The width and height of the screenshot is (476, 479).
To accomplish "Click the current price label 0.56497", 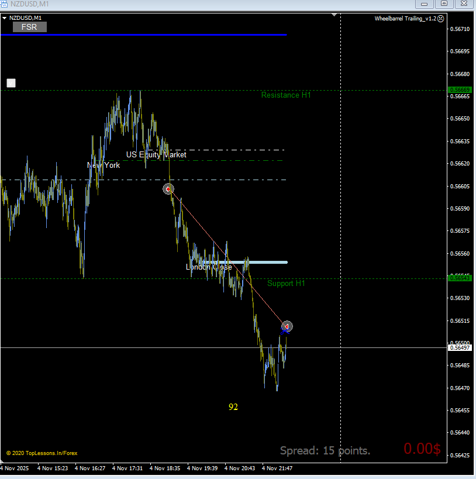I will point(460,347).
